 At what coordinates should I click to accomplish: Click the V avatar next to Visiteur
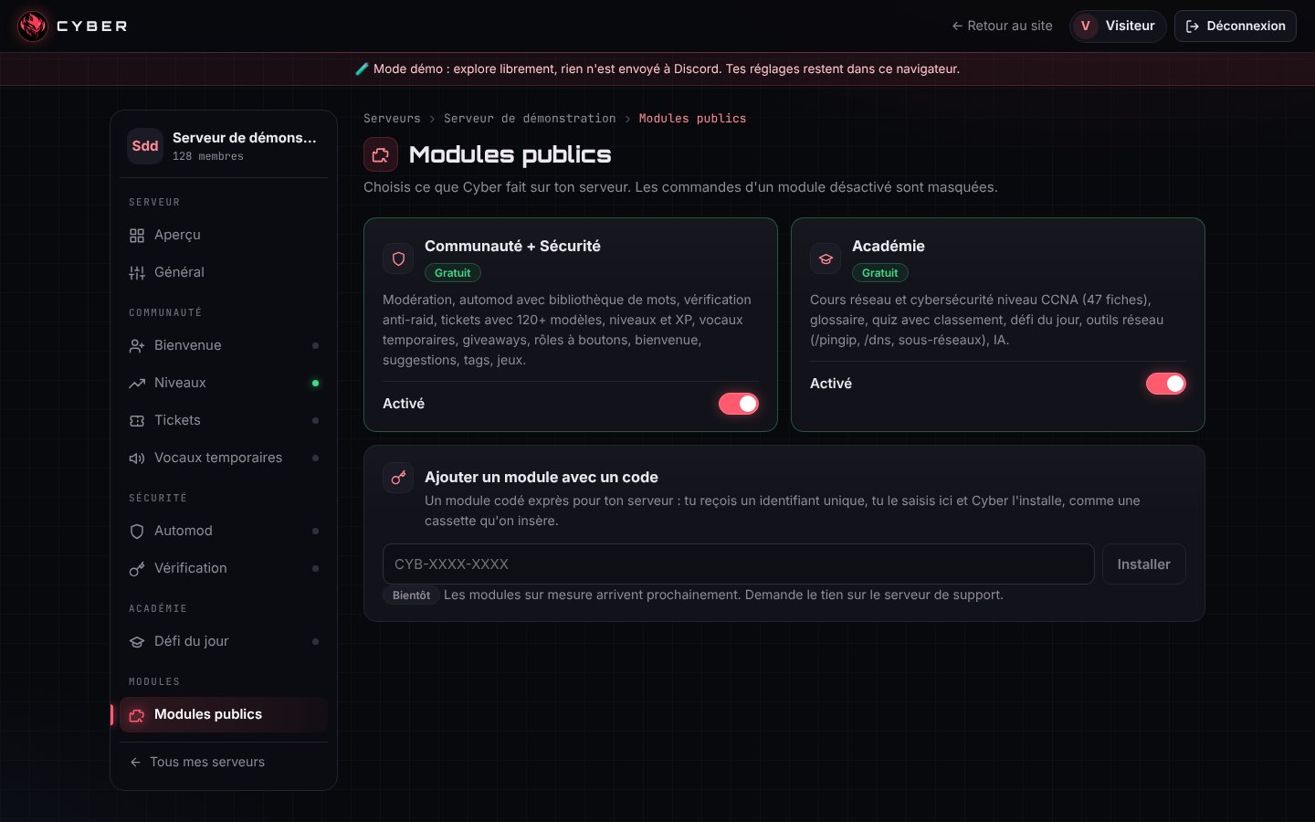tap(1086, 26)
